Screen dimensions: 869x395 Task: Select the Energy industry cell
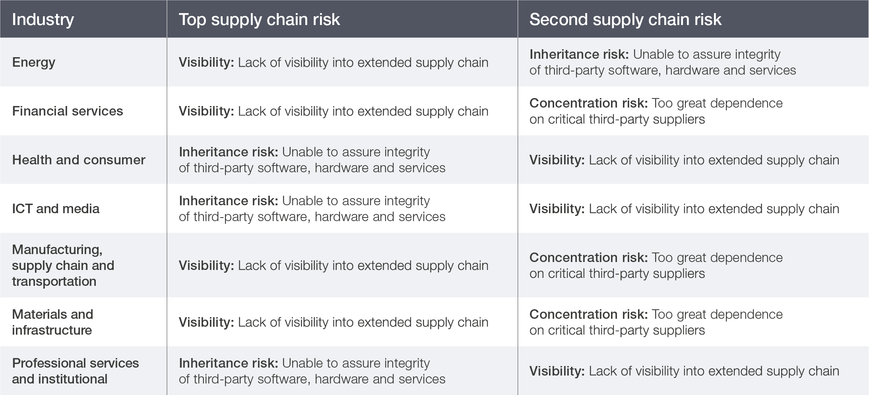point(34,62)
